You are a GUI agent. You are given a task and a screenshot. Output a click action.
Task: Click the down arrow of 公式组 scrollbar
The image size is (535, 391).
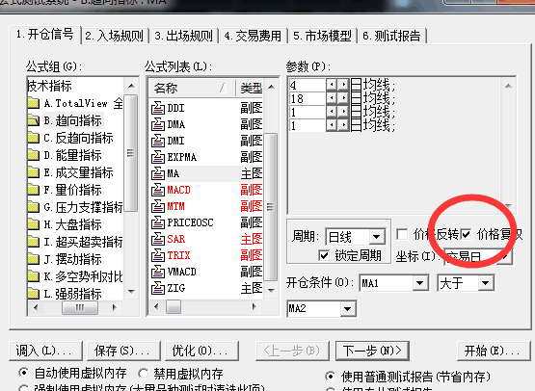point(131,292)
